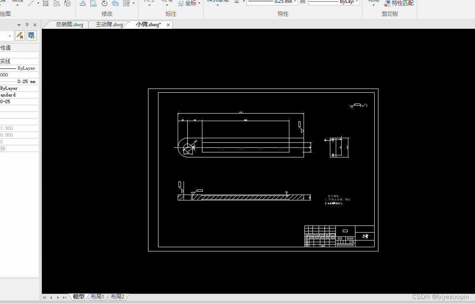Jump to last layout tab arrow
475x304 pixels.
point(64,298)
